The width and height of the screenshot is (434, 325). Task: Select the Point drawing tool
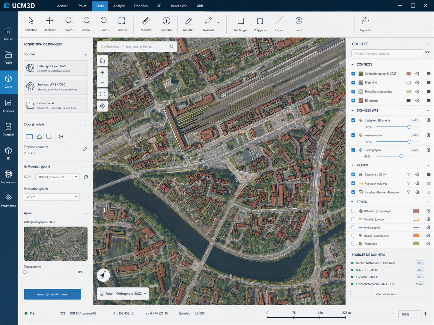click(x=299, y=24)
